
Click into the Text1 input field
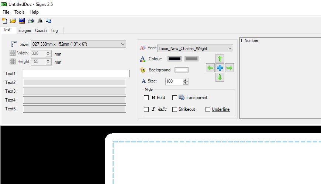point(76,74)
